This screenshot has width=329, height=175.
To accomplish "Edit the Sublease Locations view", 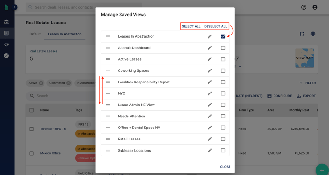I will coord(209,150).
